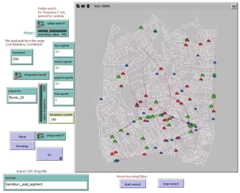Image resolution: width=240 pixels, height=193 pixels.
Task: Click the iterations-counter monitor value 150
Action: tap(61, 120)
